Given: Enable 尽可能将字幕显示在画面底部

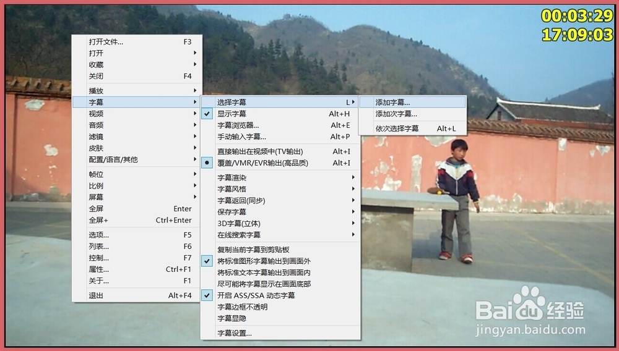Looking at the screenshot, I should coord(280,284).
